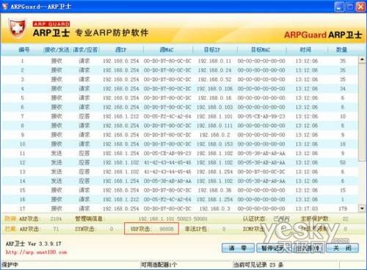The image size is (367, 270).
Task: Select target IP 192.168.0.153 cell
Action: (214, 144)
